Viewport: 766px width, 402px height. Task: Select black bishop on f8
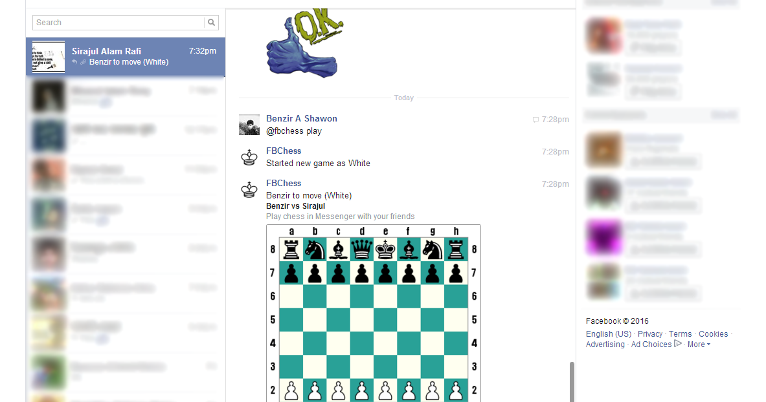409,249
